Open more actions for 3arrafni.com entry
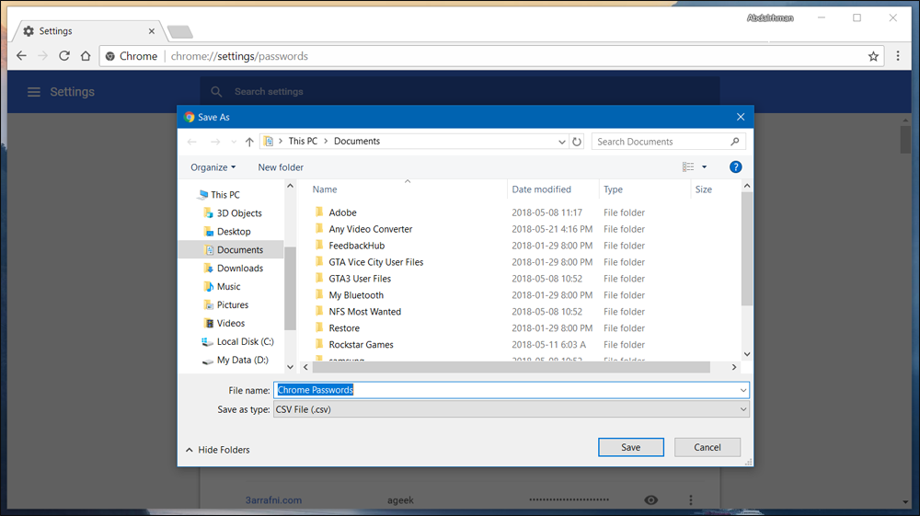 (691, 500)
